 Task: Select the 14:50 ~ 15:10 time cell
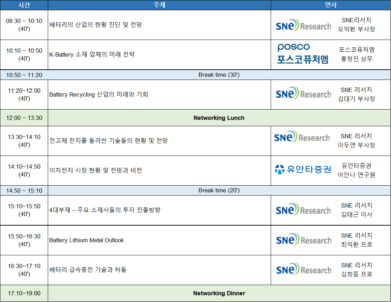[x=24, y=191]
